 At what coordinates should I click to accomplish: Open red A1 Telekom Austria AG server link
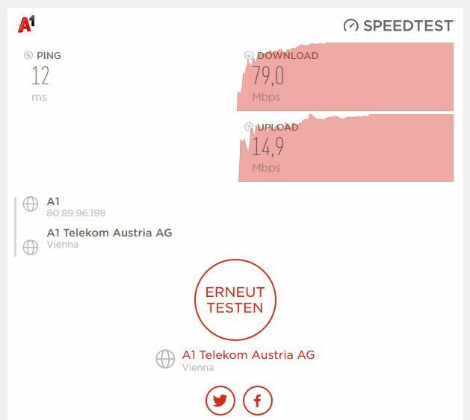coord(249,355)
